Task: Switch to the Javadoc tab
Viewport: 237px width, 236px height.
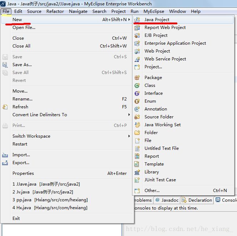Action: pos(167,200)
